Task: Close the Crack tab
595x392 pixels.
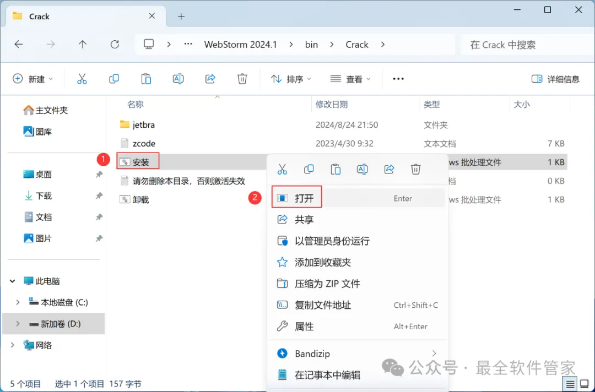Action: click(152, 16)
